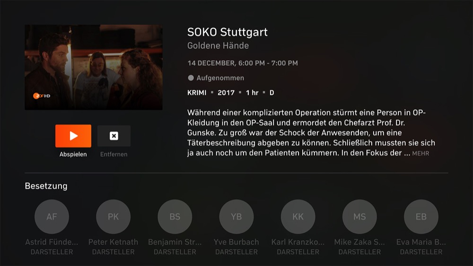Select Mike Zaka S... avatar MS
This screenshot has width=473, height=266.
pyautogui.click(x=359, y=216)
